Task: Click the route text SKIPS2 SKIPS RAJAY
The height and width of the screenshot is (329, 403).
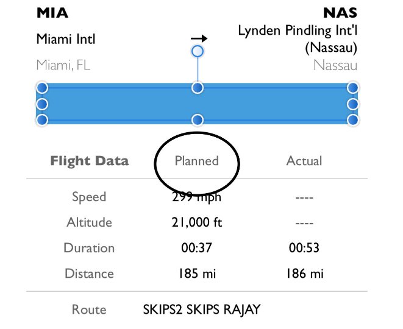Action: pos(202,310)
